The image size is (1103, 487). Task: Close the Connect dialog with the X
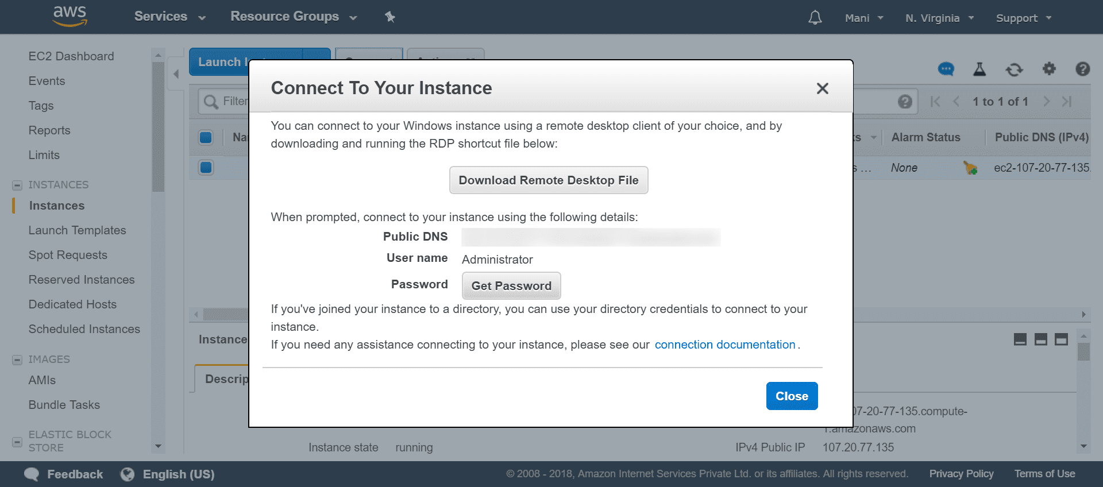click(x=822, y=88)
